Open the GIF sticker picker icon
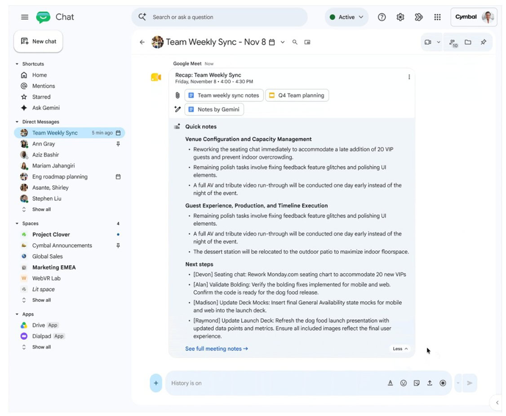The width and height of the screenshot is (506, 416). point(417,383)
